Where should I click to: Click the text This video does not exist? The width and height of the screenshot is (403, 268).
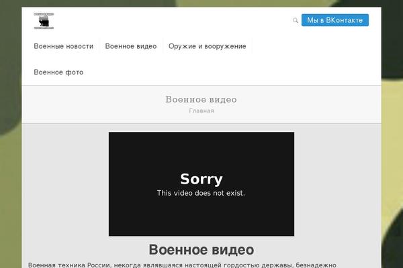pos(201,193)
